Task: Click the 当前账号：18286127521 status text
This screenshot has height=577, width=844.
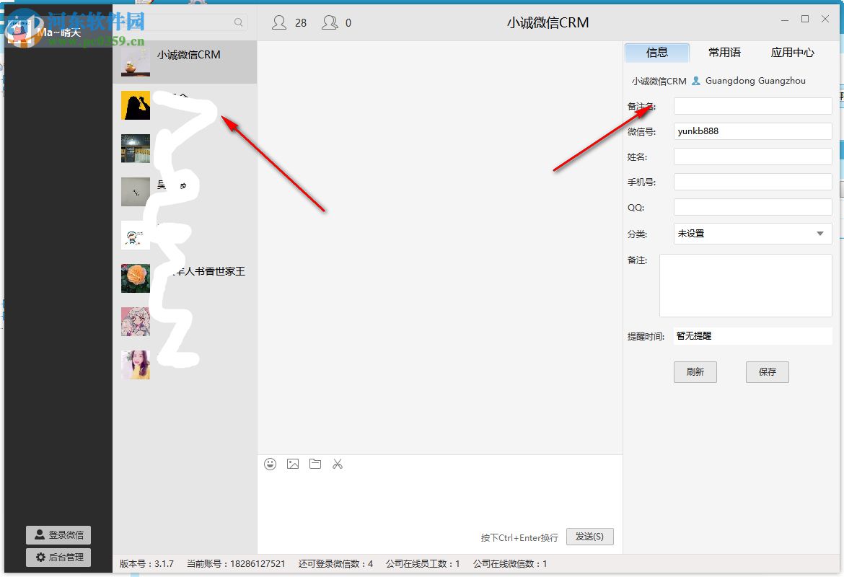Action: click(x=236, y=564)
